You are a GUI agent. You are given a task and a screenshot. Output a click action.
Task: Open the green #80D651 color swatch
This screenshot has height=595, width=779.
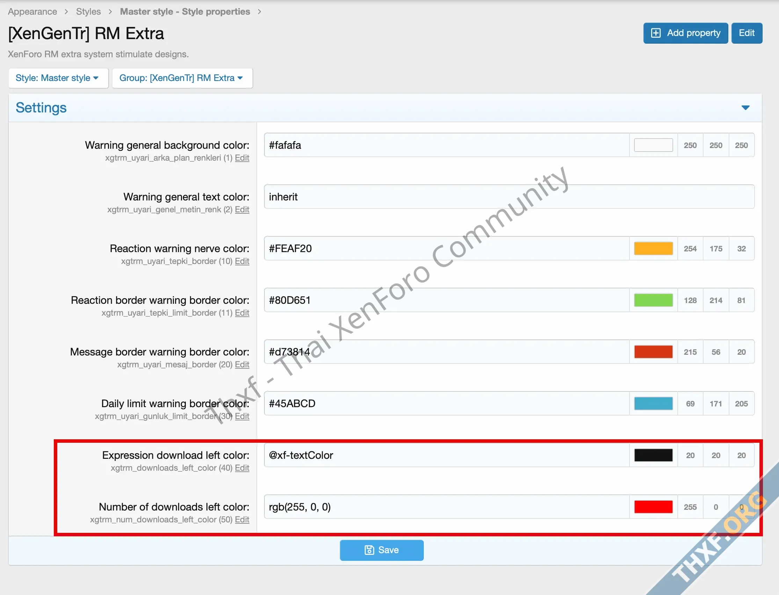pyautogui.click(x=653, y=300)
